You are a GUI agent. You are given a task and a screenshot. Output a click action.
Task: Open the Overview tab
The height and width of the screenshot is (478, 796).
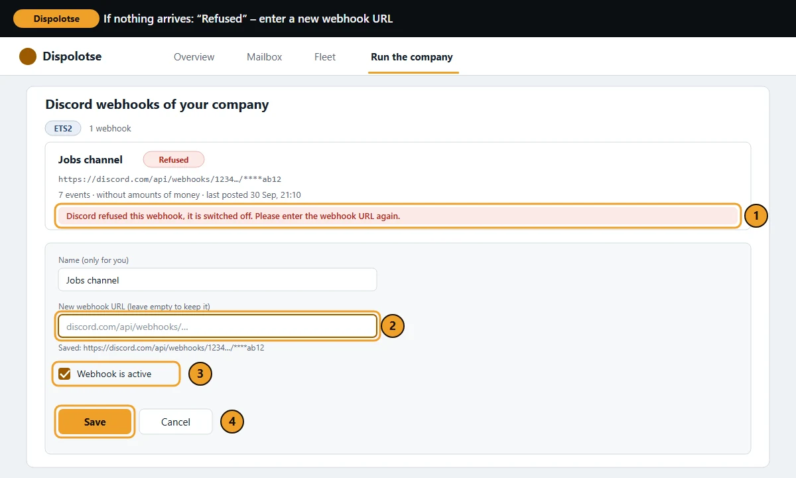pos(194,57)
